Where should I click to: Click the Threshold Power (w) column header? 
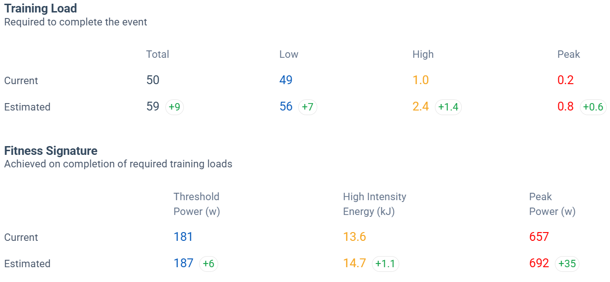point(196,204)
